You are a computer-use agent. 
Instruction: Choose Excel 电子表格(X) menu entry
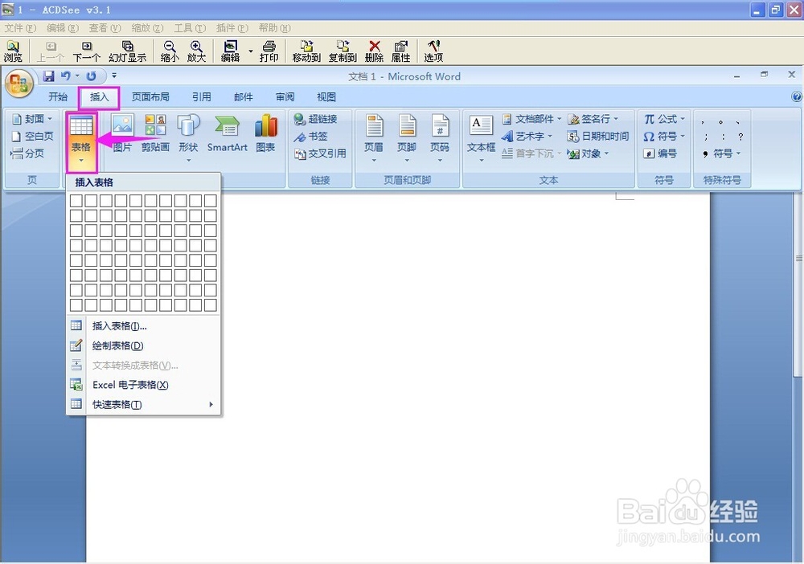(144, 385)
